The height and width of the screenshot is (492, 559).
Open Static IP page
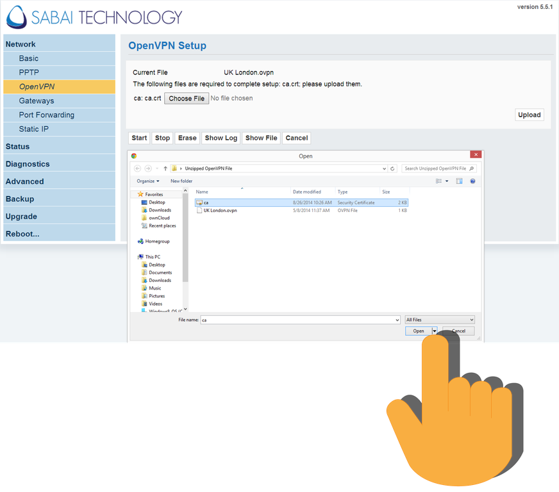(x=59, y=129)
